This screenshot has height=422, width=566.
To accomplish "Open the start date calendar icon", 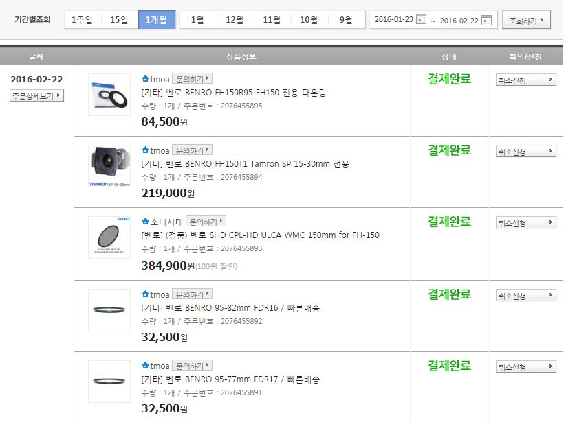I will coord(422,19).
